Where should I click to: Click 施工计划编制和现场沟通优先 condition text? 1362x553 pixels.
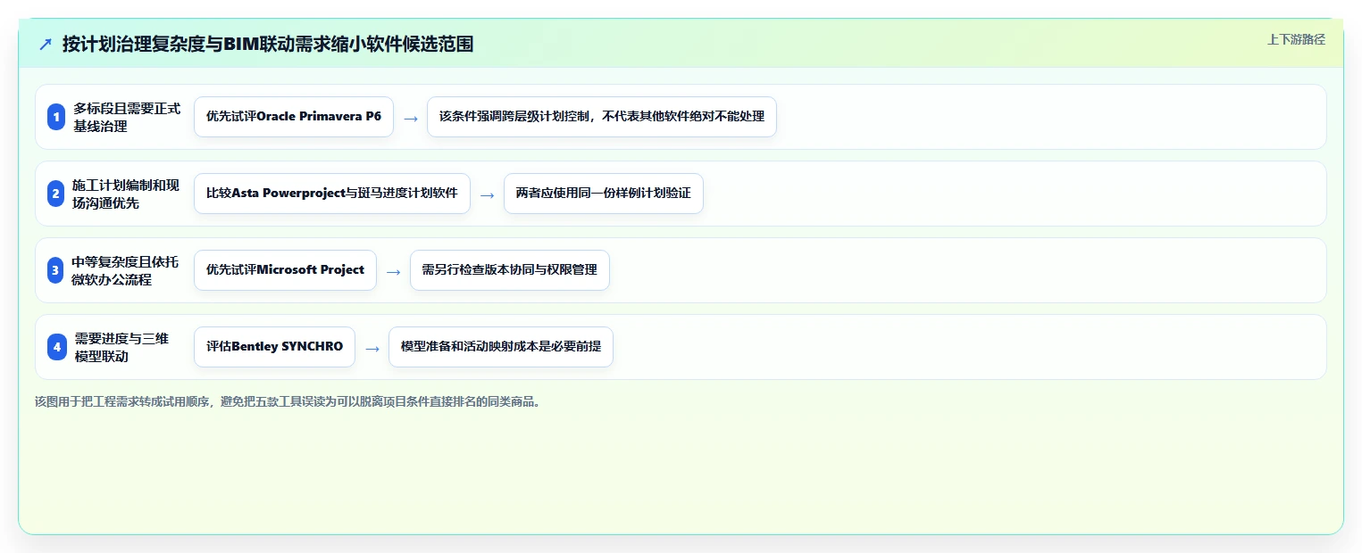(x=126, y=194)
